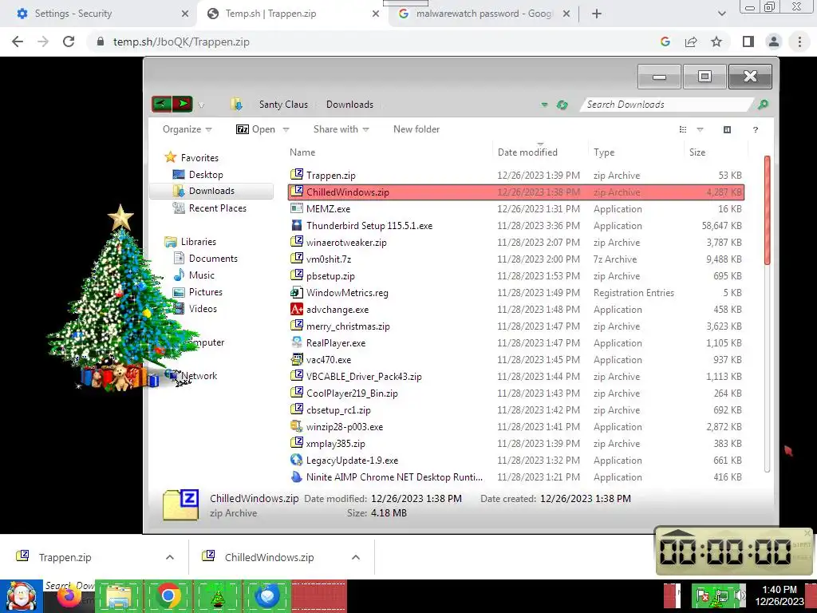817x613 pixels.
Task: Expand ChilledWindows.zip download options chevron
Action: pos(355,557)
